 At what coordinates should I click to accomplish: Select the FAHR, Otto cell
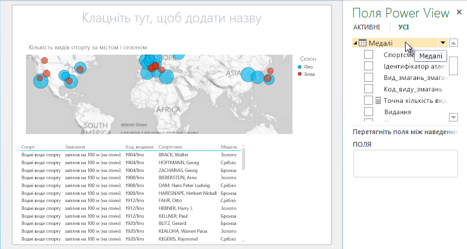[x=170, y=200]
